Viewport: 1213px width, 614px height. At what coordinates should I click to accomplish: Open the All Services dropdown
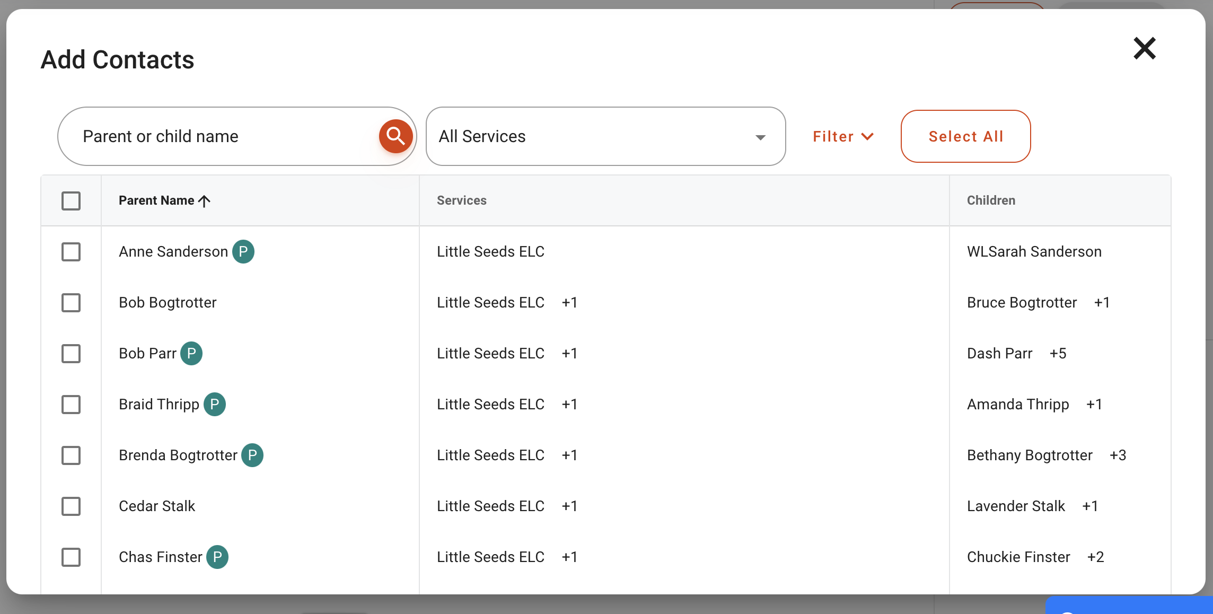(605, 136)
